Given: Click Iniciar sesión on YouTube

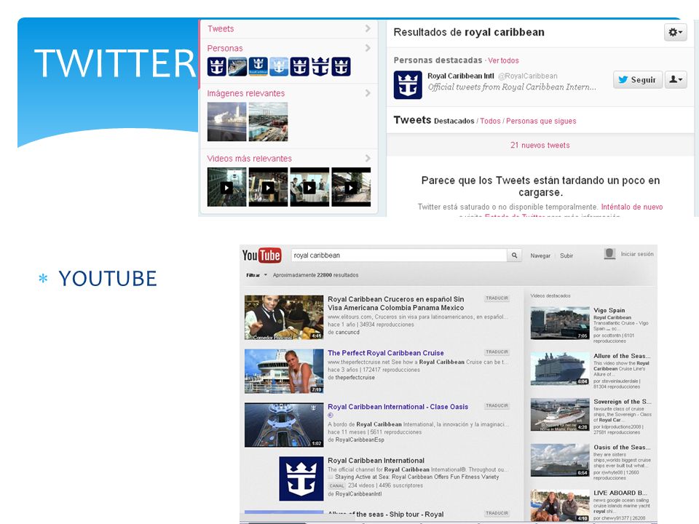Looking at the screenshot, I should click(637, 254).
